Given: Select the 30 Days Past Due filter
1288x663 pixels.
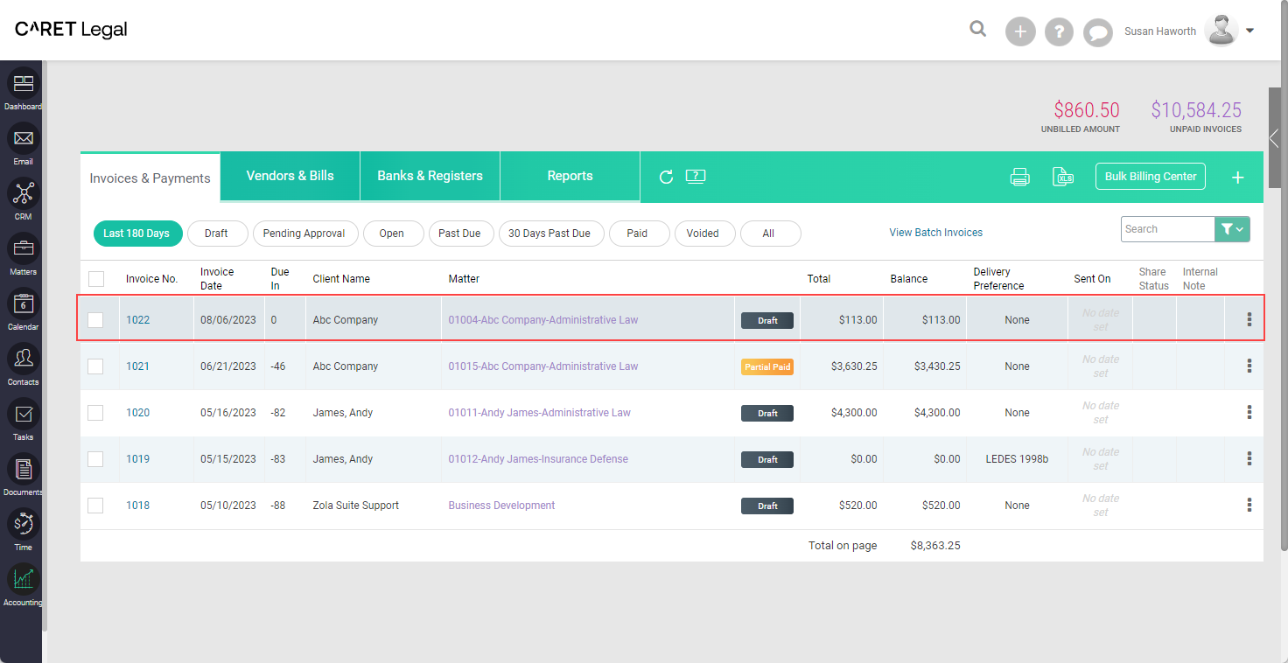Looking at the screenshot, I should (x=549, y=234).
